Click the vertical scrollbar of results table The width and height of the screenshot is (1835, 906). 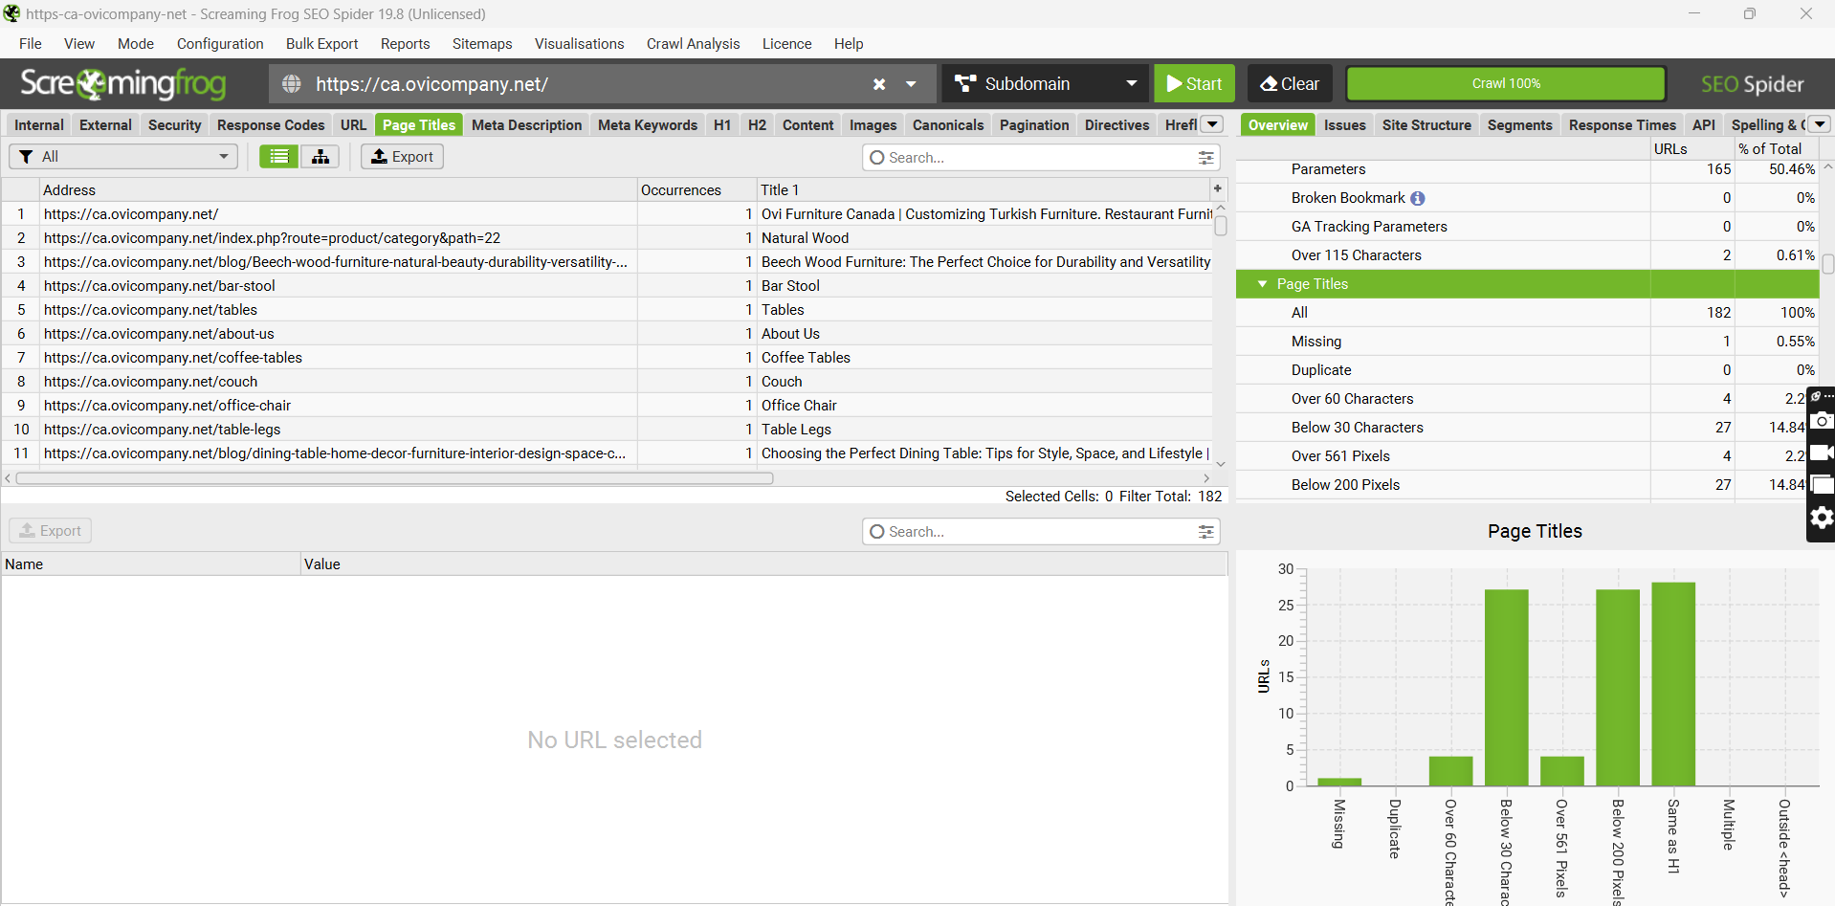point(1221,226)
